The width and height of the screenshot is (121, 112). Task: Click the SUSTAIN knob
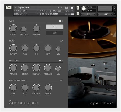point(36,68)
